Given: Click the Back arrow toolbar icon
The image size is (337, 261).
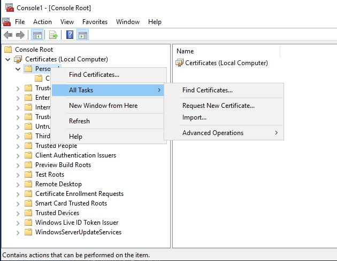Looking at the screenshot, I should click(x=8, y=35).
